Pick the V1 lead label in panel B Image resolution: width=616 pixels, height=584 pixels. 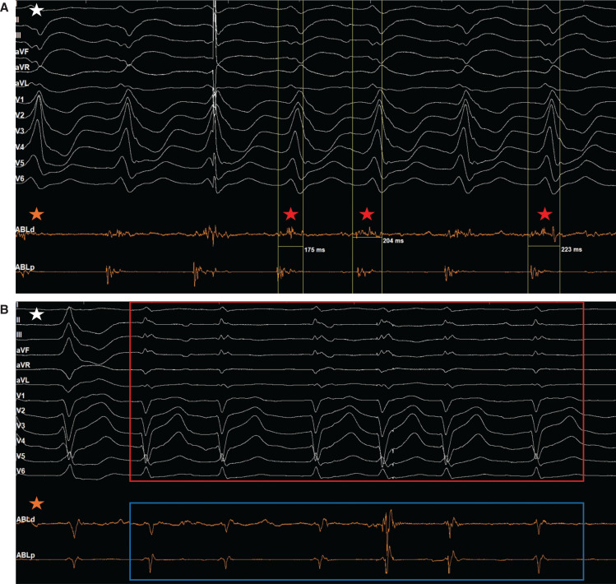point(21,396)
